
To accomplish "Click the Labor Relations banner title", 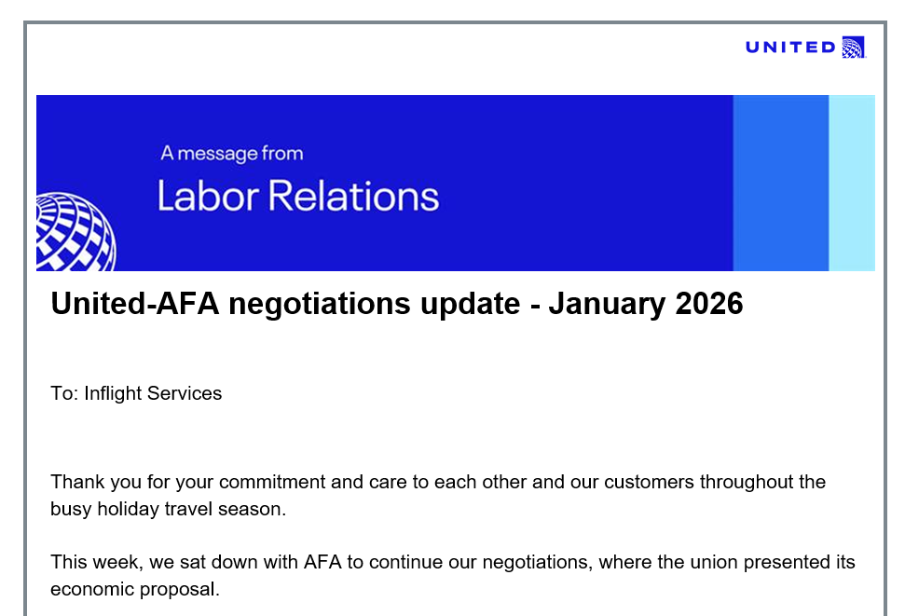I will [297, 197].
